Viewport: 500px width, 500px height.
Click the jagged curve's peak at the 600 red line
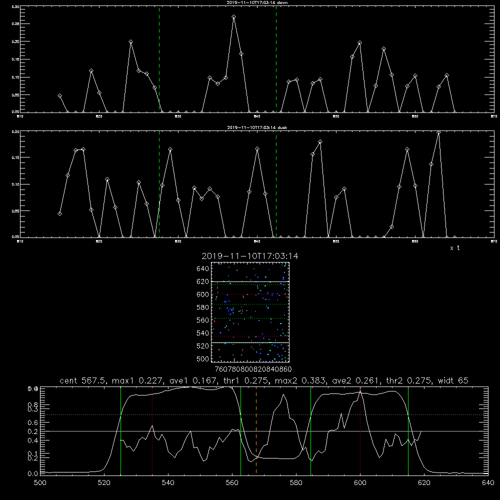click(360, 391)
